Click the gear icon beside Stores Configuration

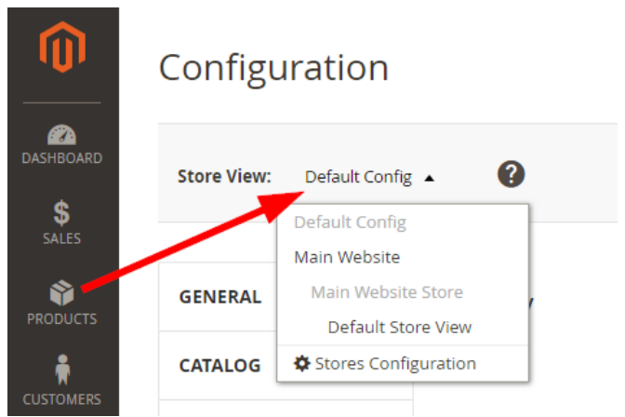click(302, 363)
